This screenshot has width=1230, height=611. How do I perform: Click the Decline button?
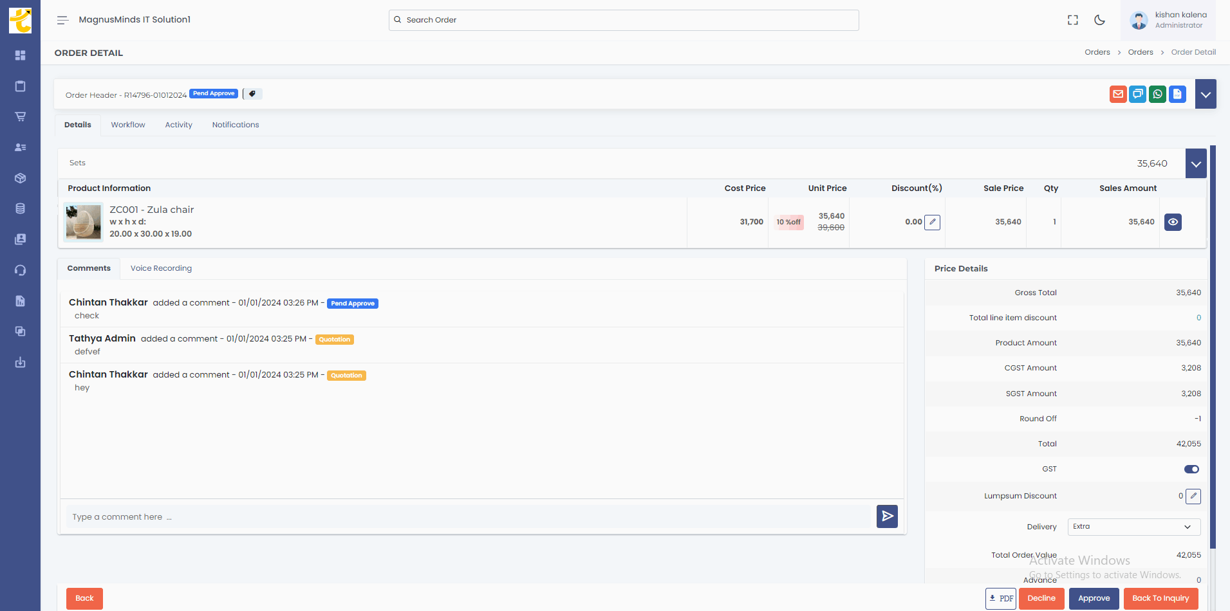click(1041, 598)
